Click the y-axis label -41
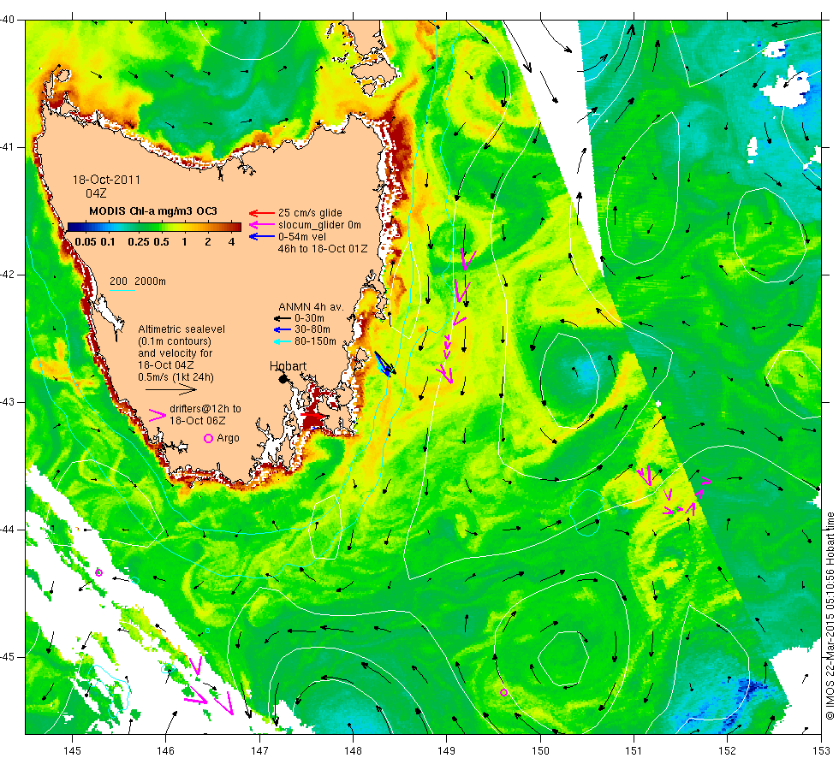This screenshot has height=770, width=839. point(8,147)
